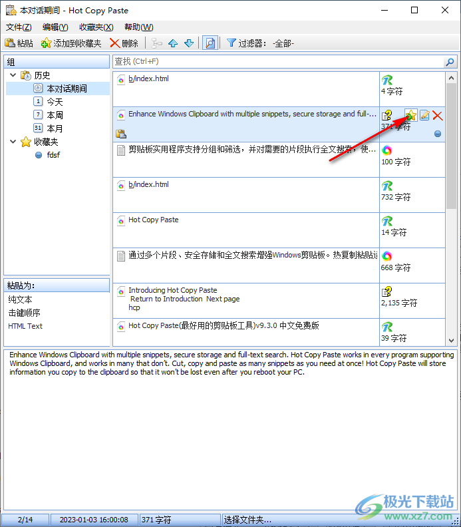Click the star add-to-favorites icon on selected snippet
This screenshot has width=461, height=527.
tap(411, 115)
